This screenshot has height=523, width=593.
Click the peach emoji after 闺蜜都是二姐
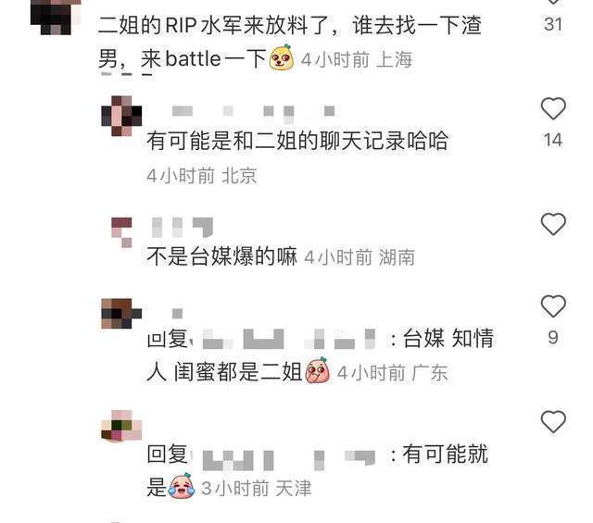[x=318, y=370]
